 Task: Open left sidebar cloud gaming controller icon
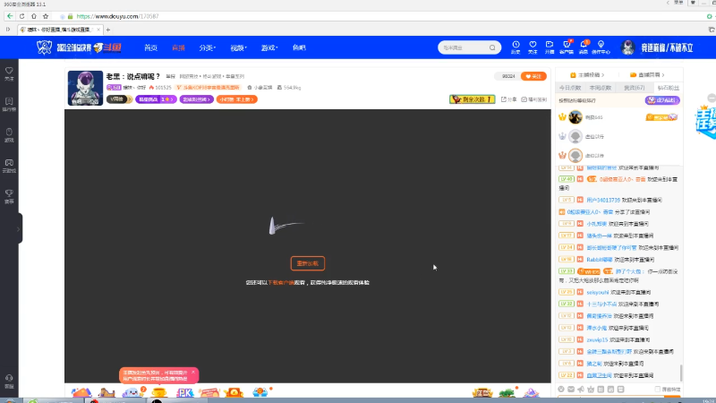point(9,166)
